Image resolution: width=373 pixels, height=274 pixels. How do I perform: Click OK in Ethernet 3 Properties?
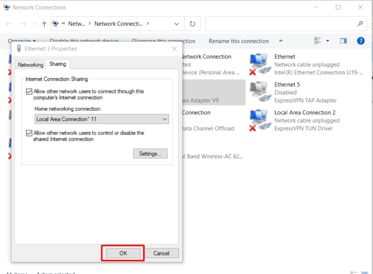pos(123,253)
